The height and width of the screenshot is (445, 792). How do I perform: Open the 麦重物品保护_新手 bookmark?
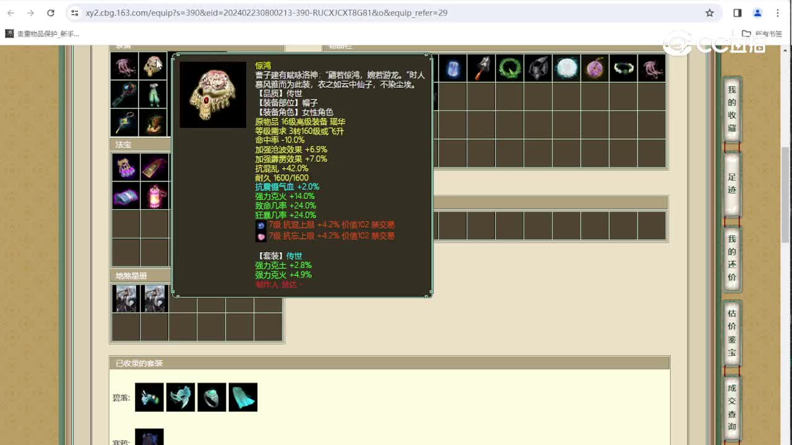pyautogui.click(x=42, y=34)
